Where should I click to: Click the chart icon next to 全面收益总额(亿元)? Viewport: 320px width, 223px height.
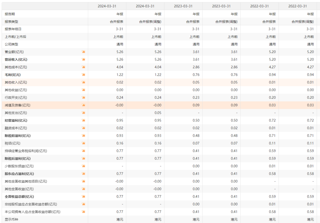(x=84, y=197)
